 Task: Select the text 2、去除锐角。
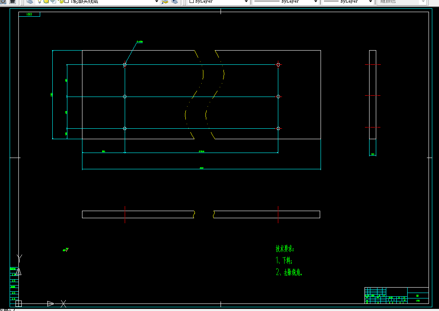tap(289, 272)
